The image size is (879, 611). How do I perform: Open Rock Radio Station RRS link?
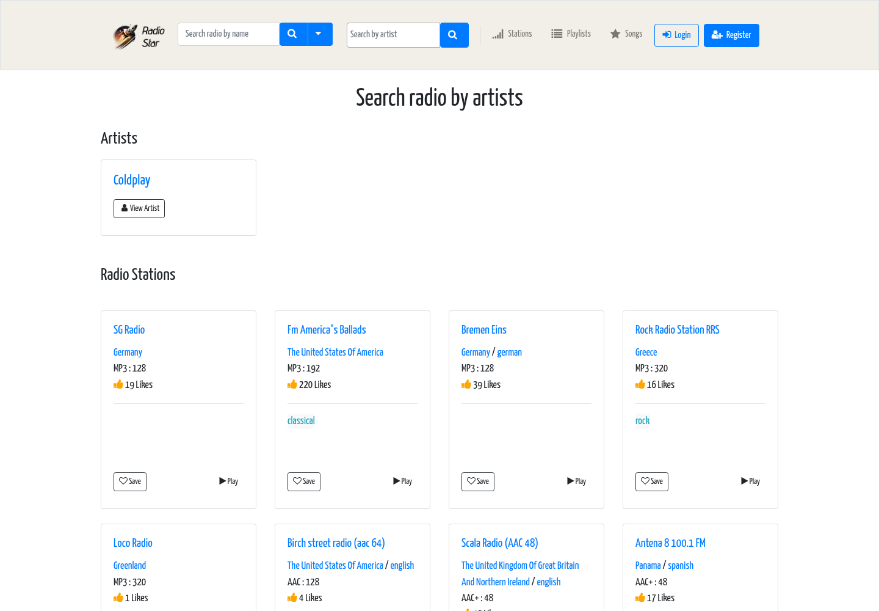pyautogui.click(x=678, y=329)
